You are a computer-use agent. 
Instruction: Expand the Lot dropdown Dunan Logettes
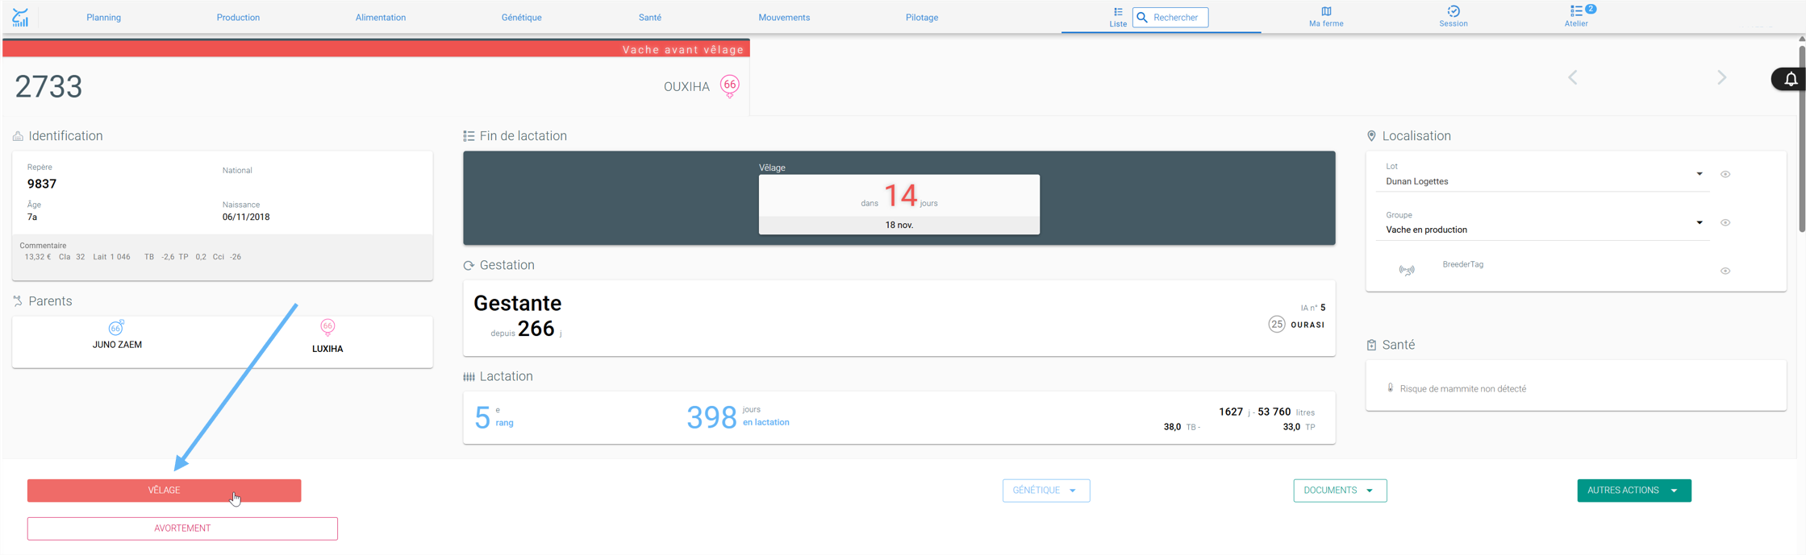coord(1543,176)
